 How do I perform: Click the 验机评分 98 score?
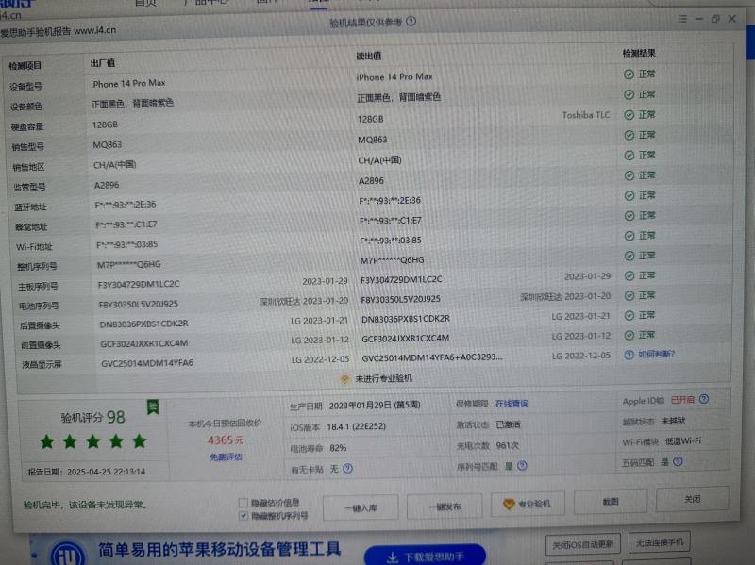coord(92,417)
